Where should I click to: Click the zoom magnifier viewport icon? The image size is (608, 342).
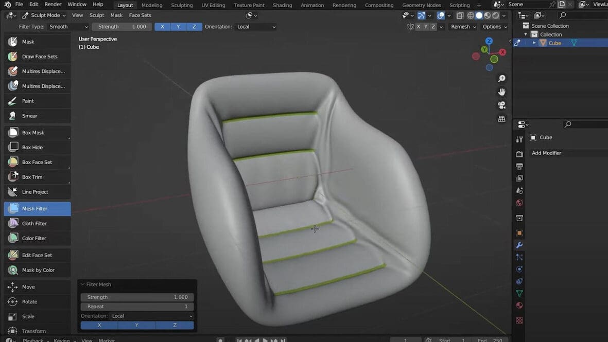point(502,79)
